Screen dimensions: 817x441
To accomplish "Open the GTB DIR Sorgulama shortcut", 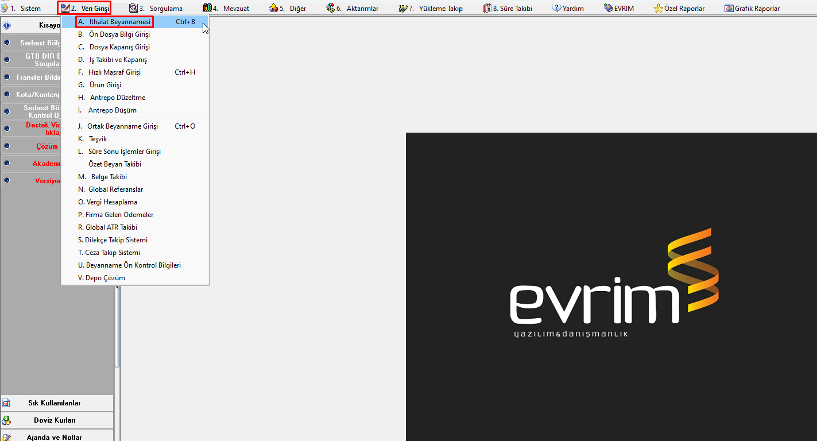I will click(32, 60).
